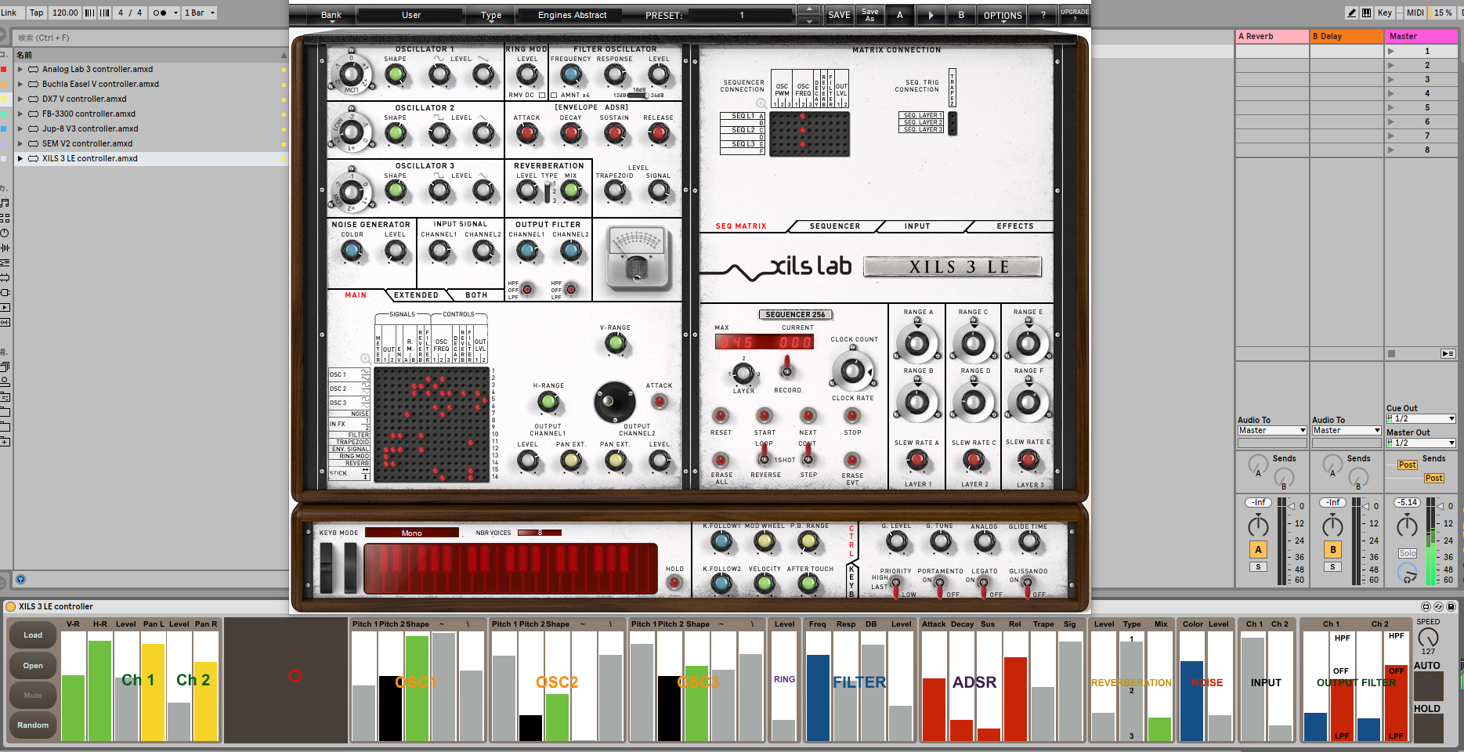Click the play arrow between A and B

(931, 15)
